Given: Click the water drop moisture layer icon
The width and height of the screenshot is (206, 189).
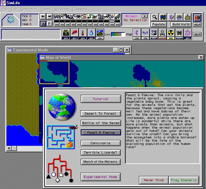Looking at the screenshot, I should (91, 33).
